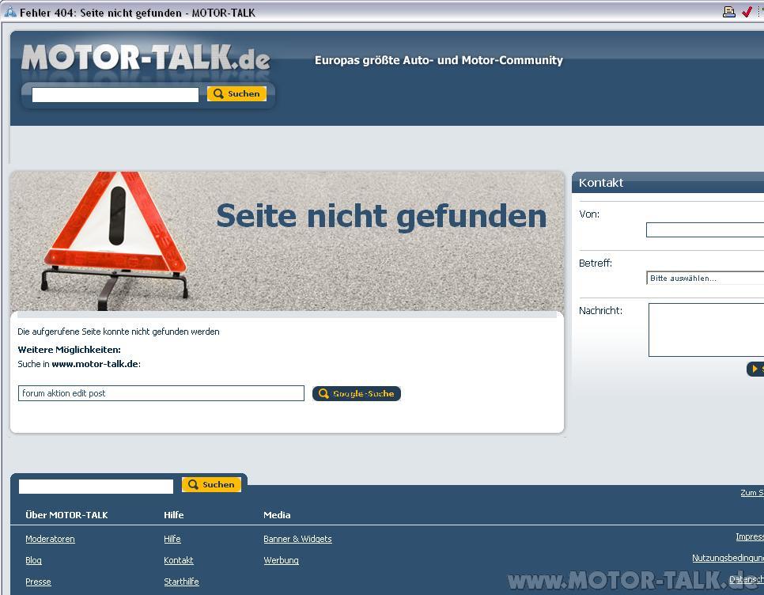Viewport: 764px width, 595px height.
Task: Click the red checkmark icon in title bar
Action: coord(747,12)
